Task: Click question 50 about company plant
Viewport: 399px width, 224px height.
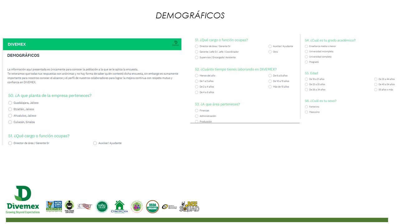Action: 50,96
